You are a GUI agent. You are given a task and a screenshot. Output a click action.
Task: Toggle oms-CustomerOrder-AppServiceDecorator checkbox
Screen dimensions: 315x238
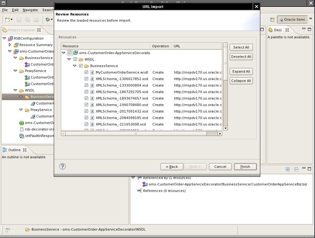click(x=70, y=53)
